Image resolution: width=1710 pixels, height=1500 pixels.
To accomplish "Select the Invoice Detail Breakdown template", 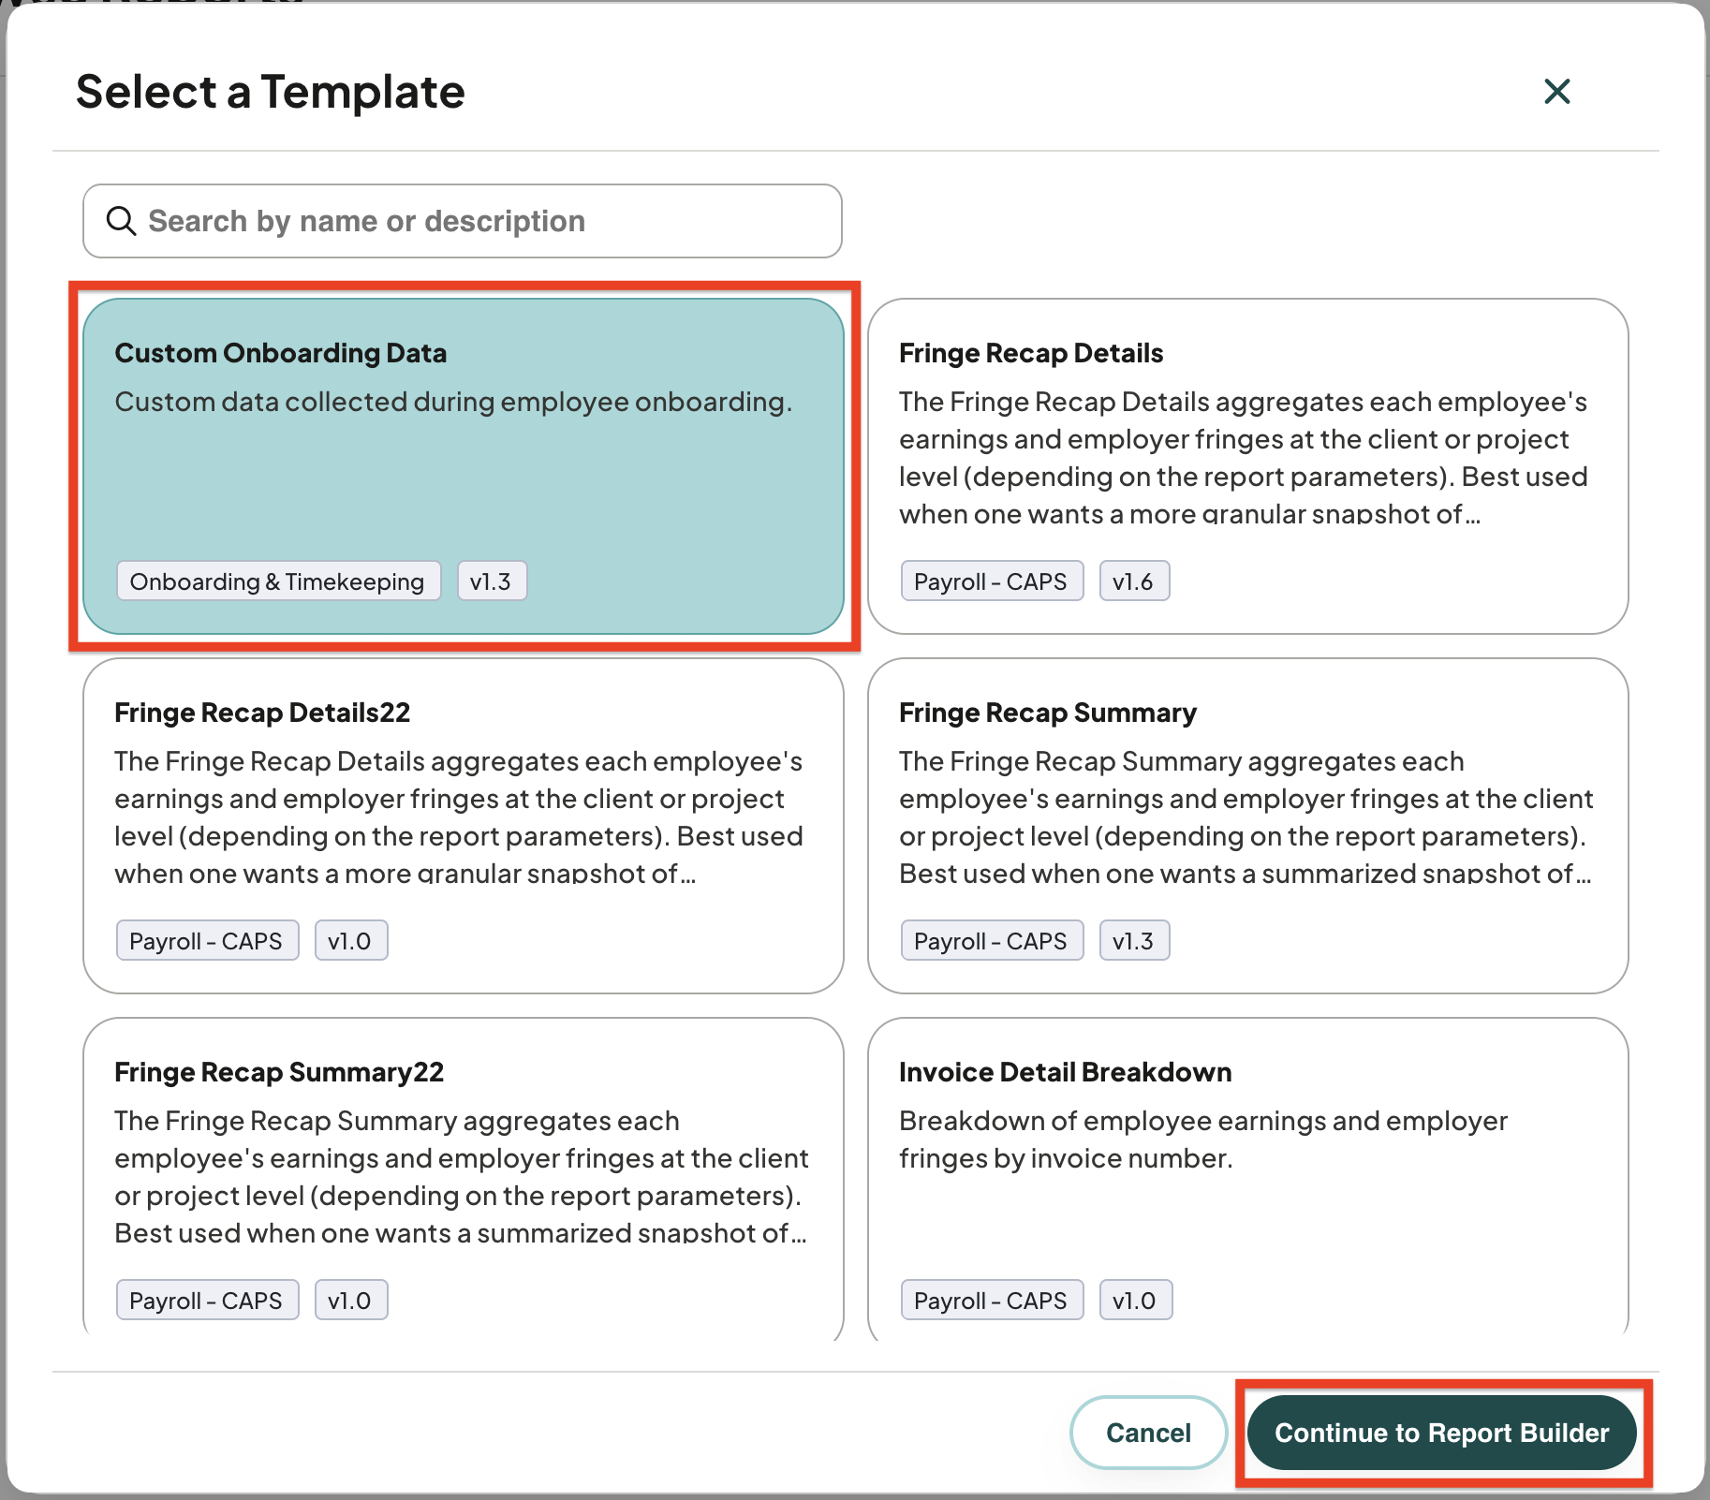I will (x=1248, y=1180).
